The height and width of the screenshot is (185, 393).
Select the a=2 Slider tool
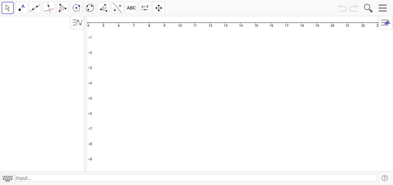[145, 8]
